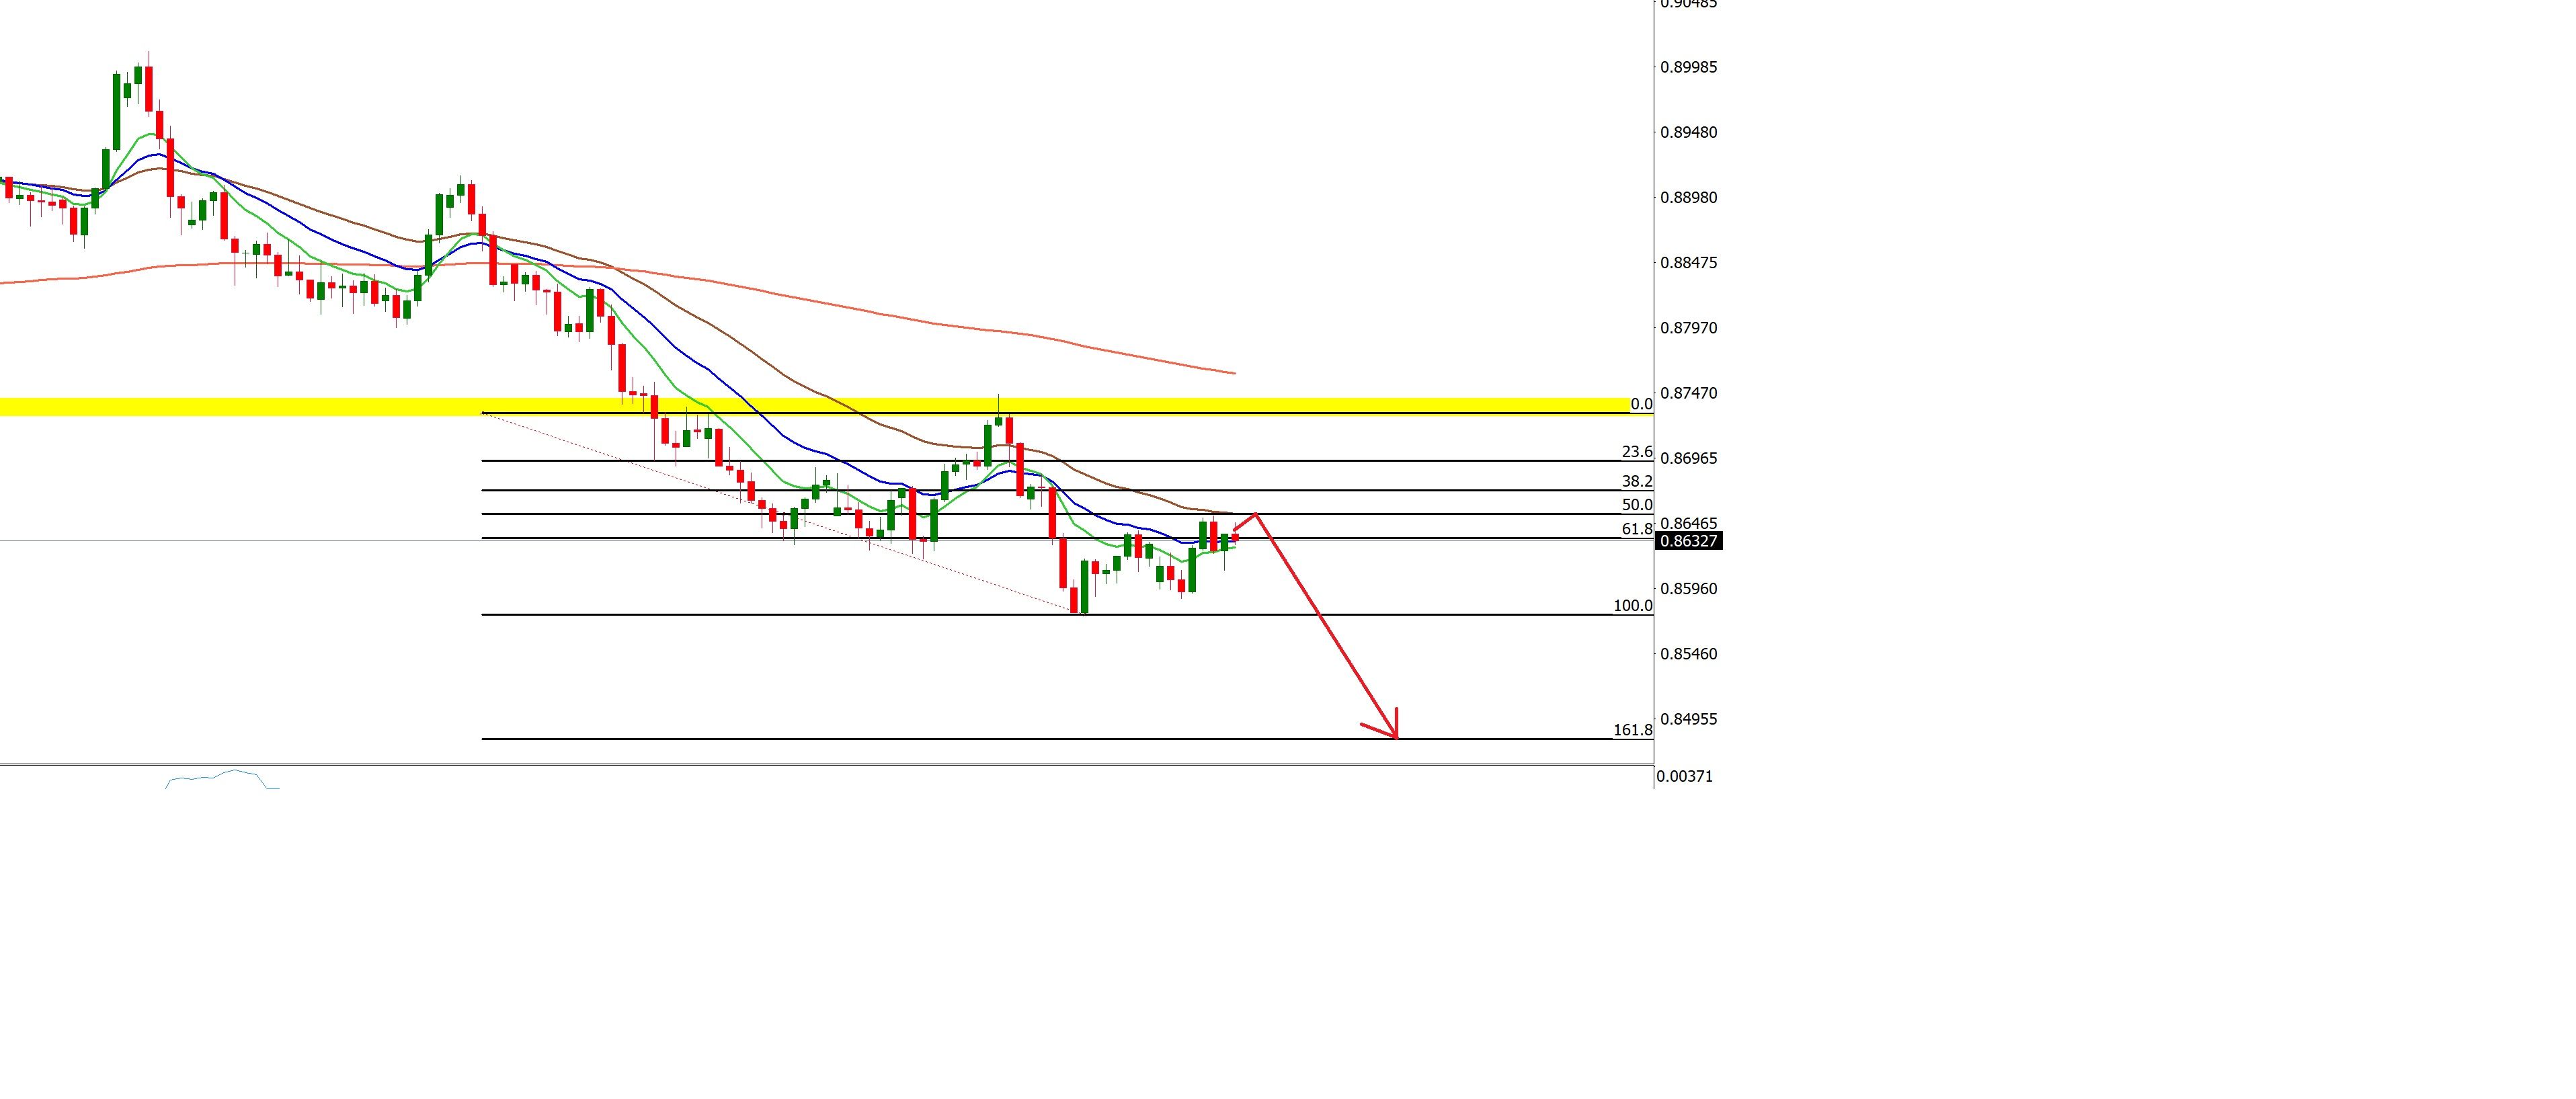The width and height of the screenshot is (2576, 1099).
Task: Select the 100.0 Fibonacci level label
Action: click(1633, 606)
